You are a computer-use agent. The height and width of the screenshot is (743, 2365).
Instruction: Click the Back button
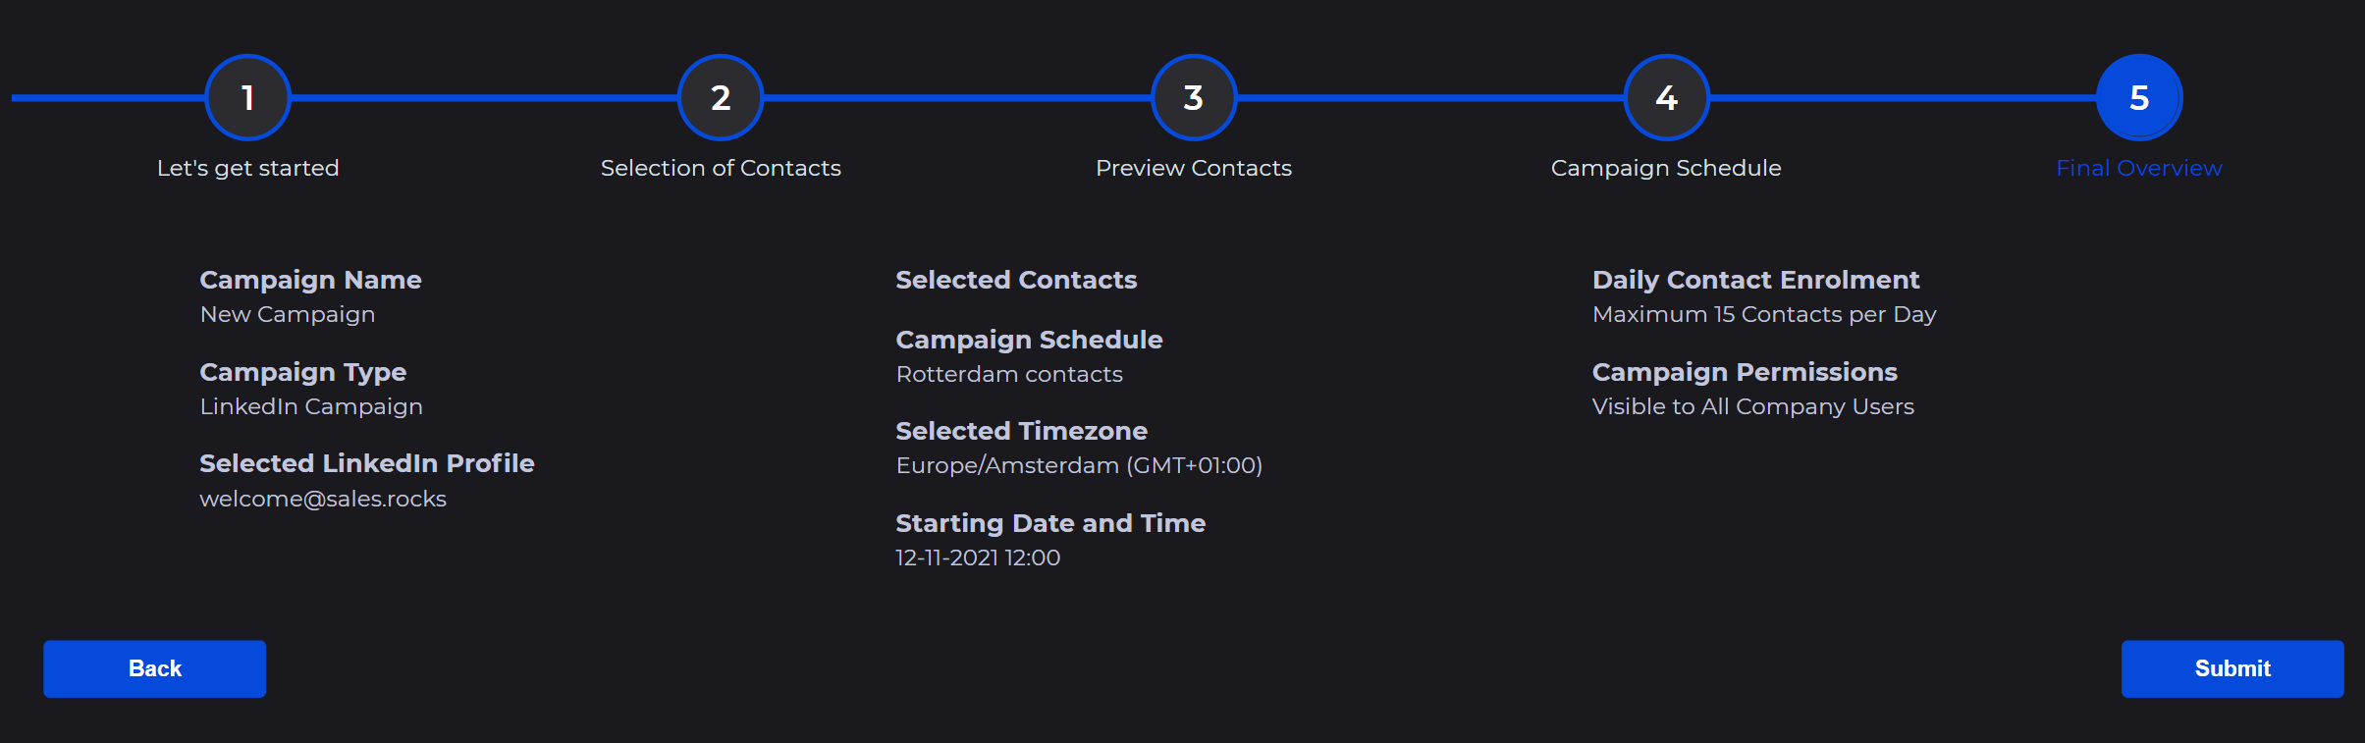(155, 668)
